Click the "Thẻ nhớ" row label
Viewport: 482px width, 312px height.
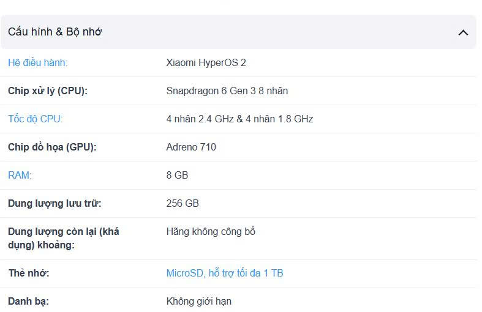28,273
